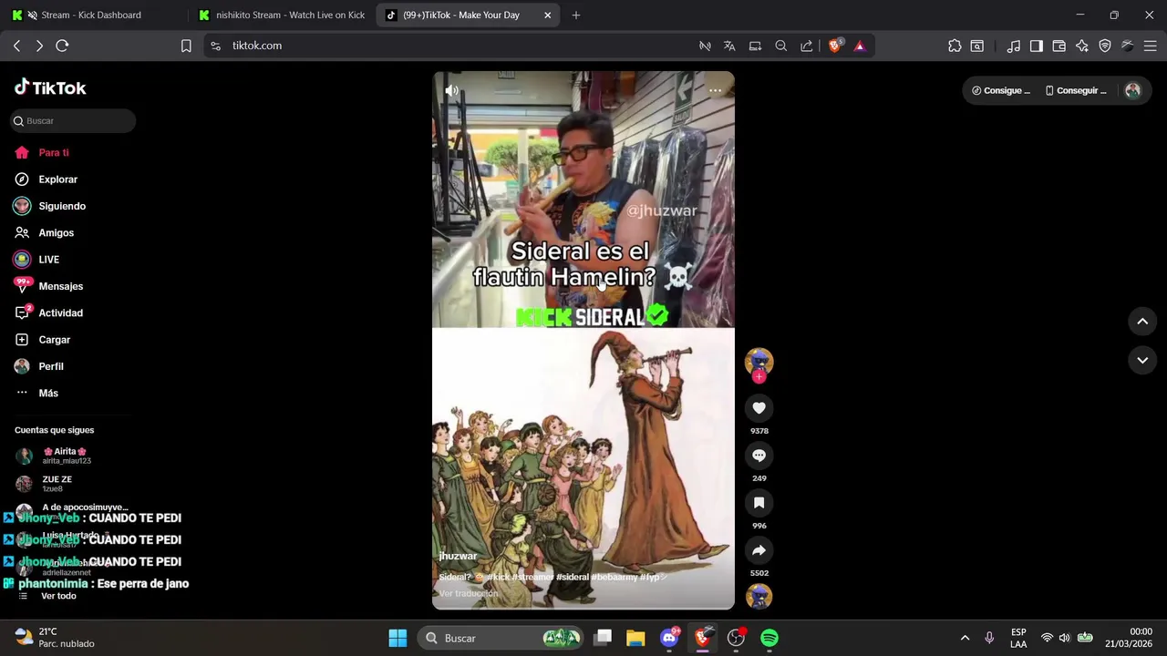Click the tiktok.com address bar

tap(456, 46)
